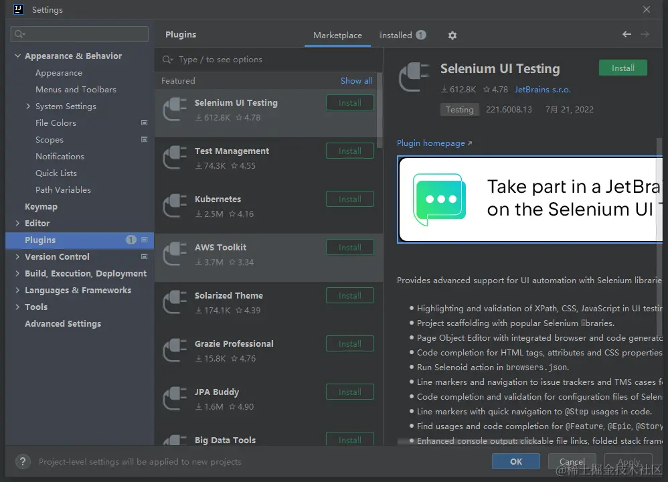Install Selenium UI Testing from details pane
This screenshot has width=668, height=482.
click(x=623, y=68)
